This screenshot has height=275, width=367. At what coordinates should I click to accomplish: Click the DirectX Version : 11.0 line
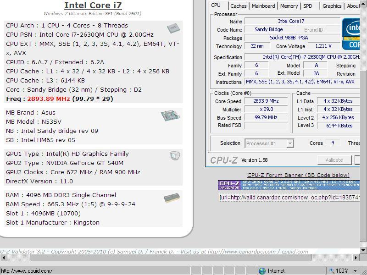tap(39, 181)
